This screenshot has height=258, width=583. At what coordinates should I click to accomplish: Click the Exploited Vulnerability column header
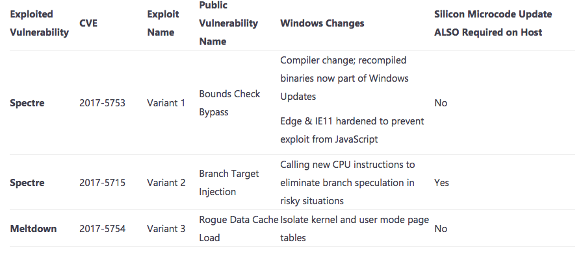[39, 23]
